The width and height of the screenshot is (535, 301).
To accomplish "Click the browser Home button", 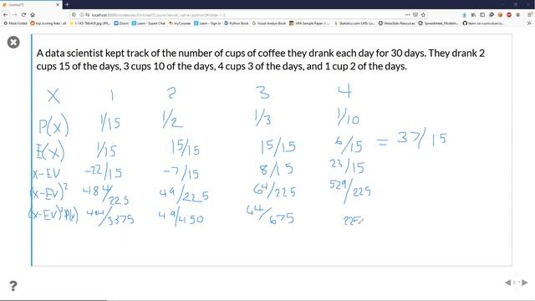I will tap(33, 15).
